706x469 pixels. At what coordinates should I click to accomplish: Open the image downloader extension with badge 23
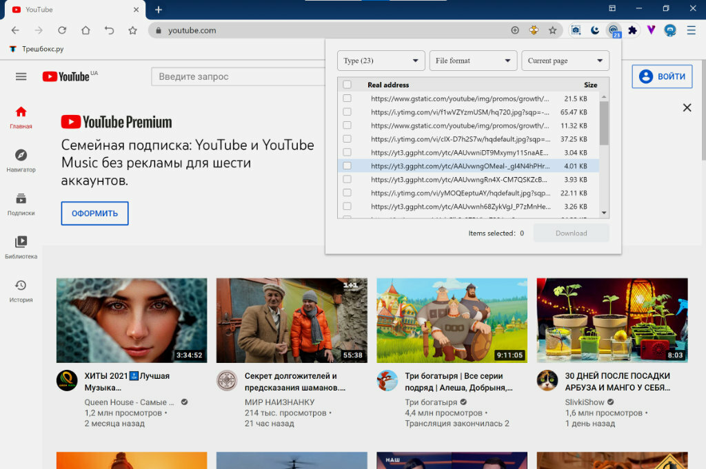[x=614, y=30]
